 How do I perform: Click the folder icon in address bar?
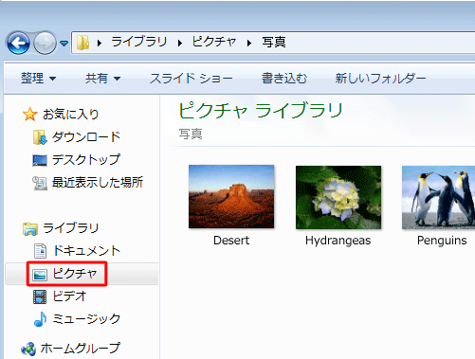point(82,43)
